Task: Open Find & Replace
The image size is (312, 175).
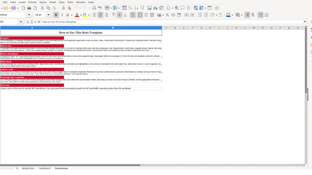Action: (94, 8)
